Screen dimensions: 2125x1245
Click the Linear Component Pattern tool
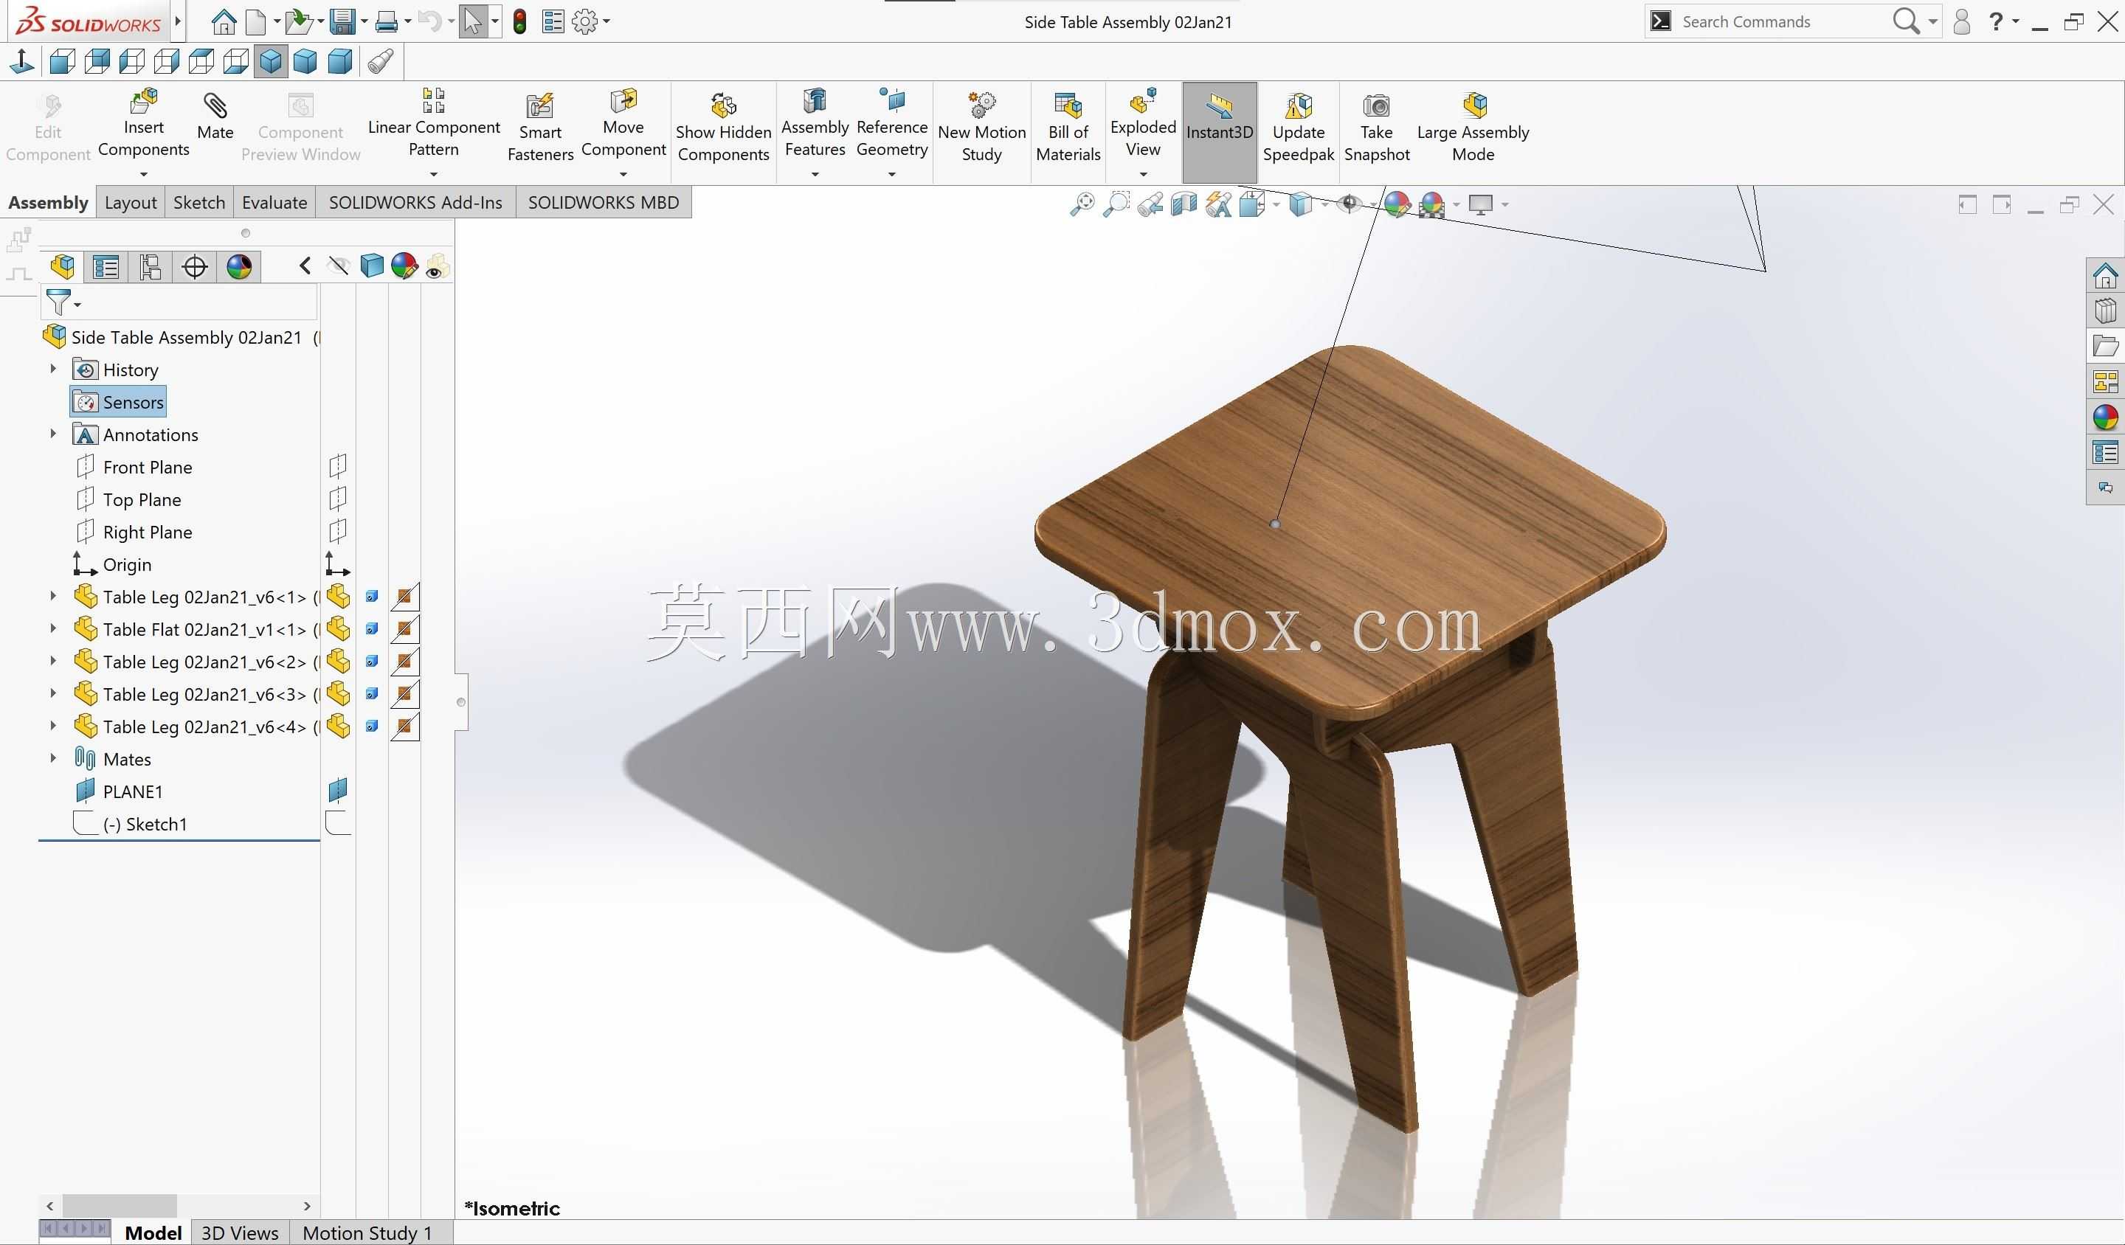(x=433, y=125)
